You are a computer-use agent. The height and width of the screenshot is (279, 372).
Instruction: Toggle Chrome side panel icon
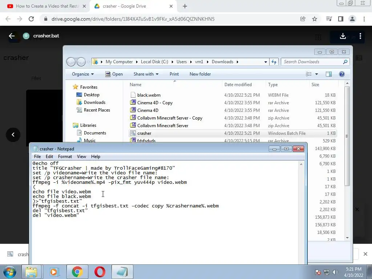[x=341, y=19]
